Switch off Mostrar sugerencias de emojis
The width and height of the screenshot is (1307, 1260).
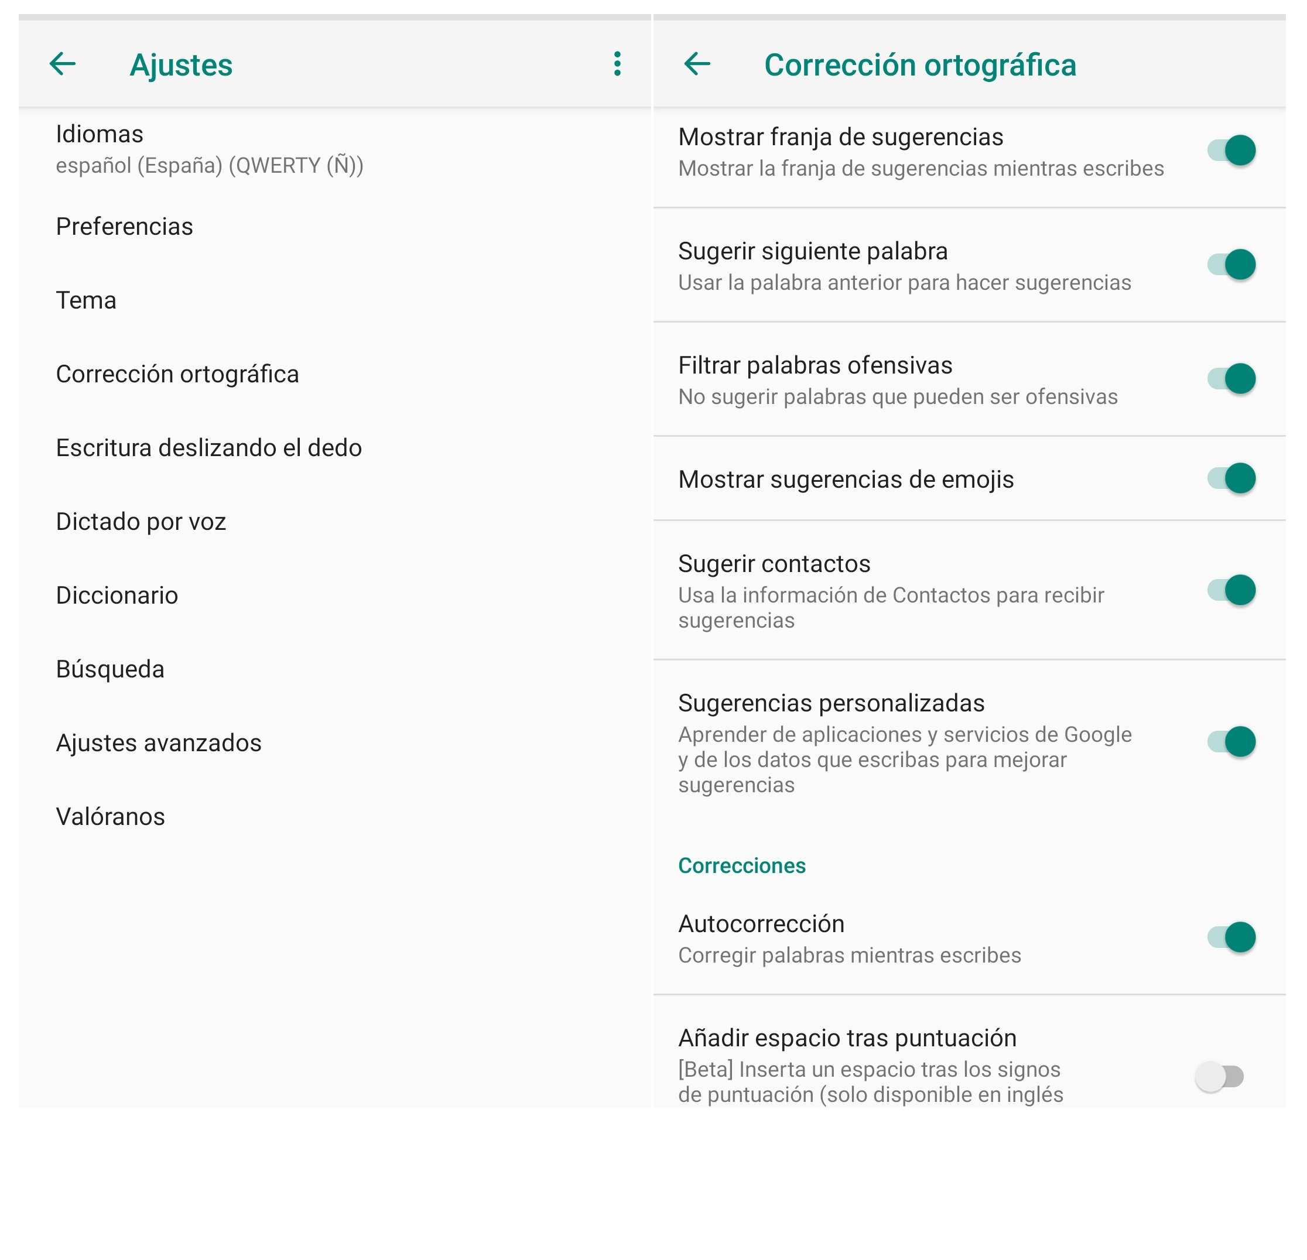1231,479
